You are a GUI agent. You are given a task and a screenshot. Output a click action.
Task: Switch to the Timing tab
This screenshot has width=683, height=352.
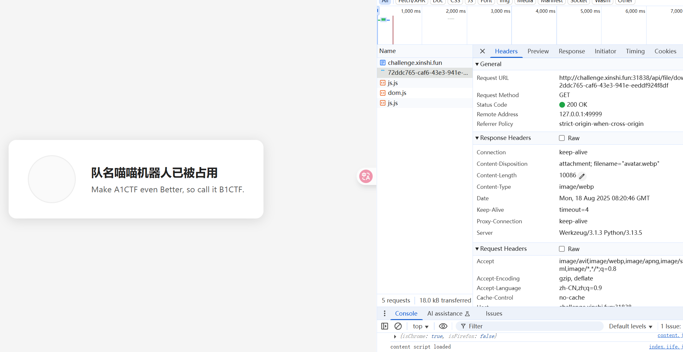[635, 51]
